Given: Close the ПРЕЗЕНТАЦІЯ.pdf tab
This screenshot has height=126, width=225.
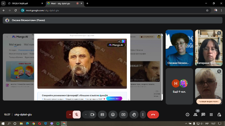Looking at the screenshot, I should (x=42, y=3).
